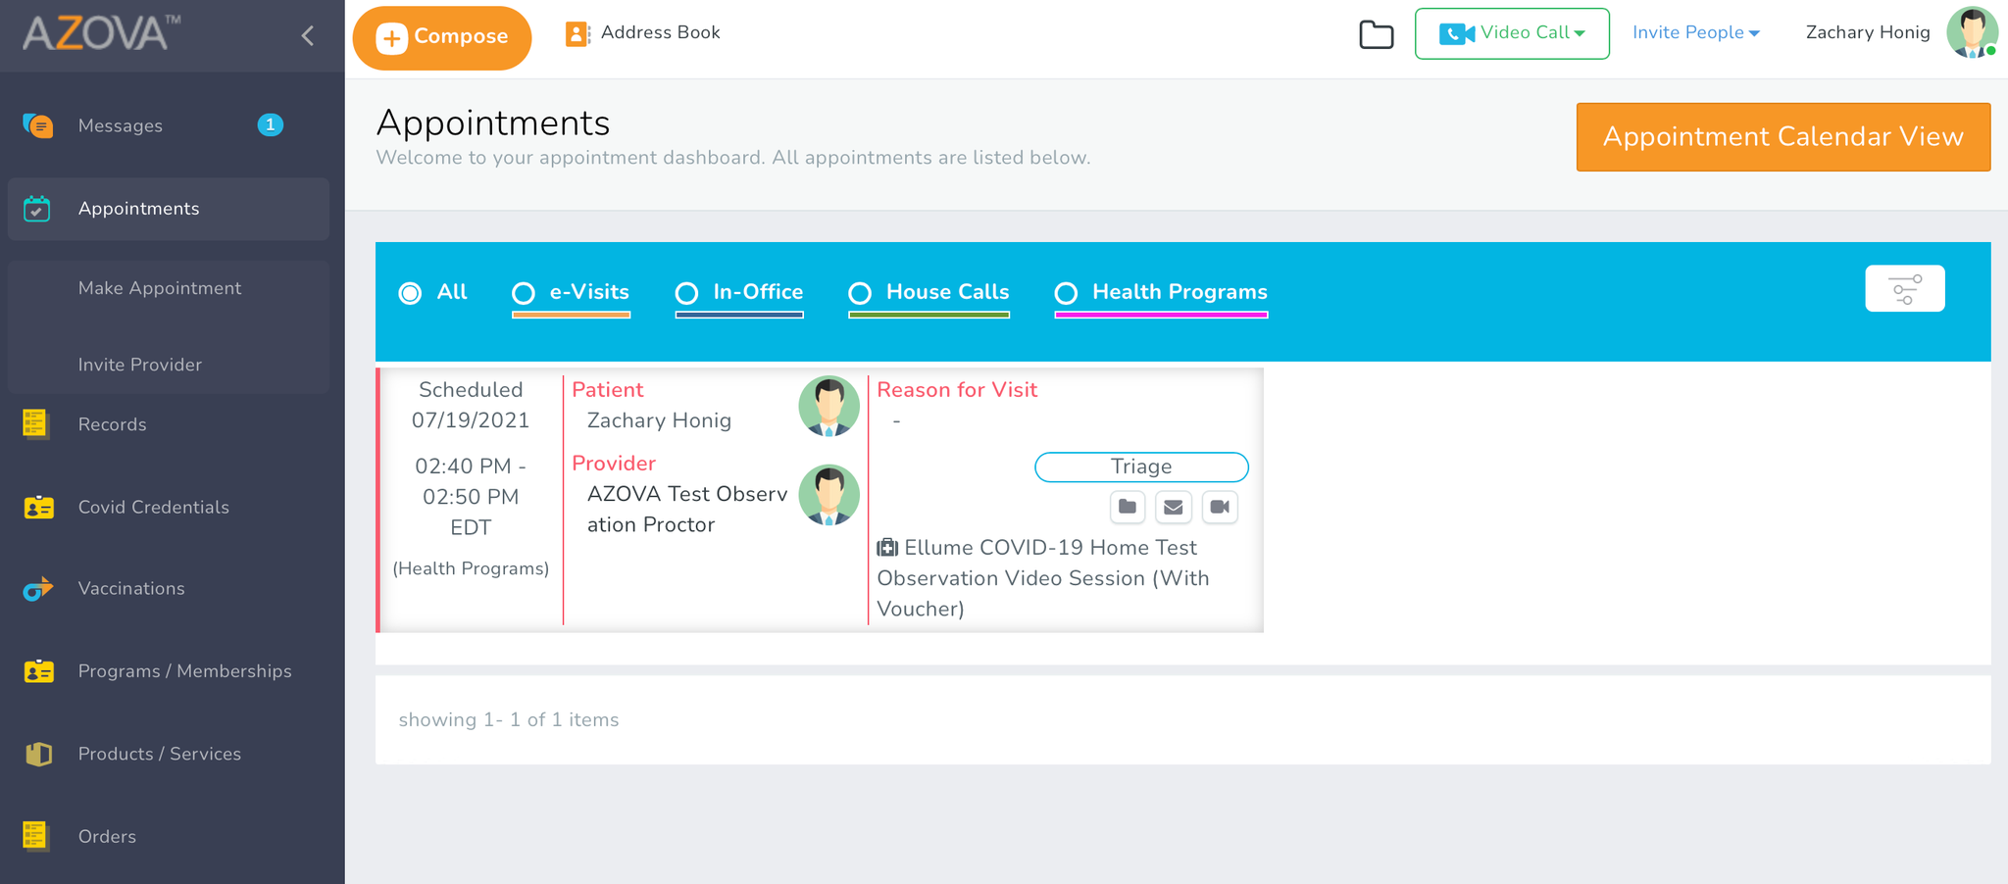Open the appointment files folder icon
2008x884 pixels.
tap(1127, 507)
